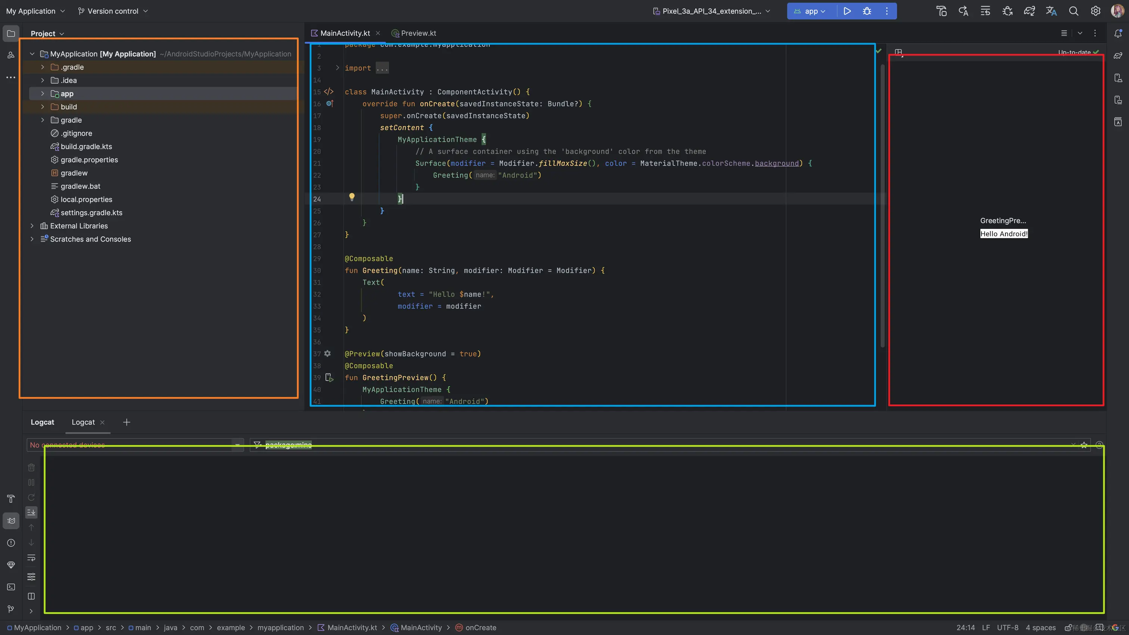This screenshot has height=635, width=1129.
Task: Open the Terminal tool window
Action: click(x=11, y=587)
